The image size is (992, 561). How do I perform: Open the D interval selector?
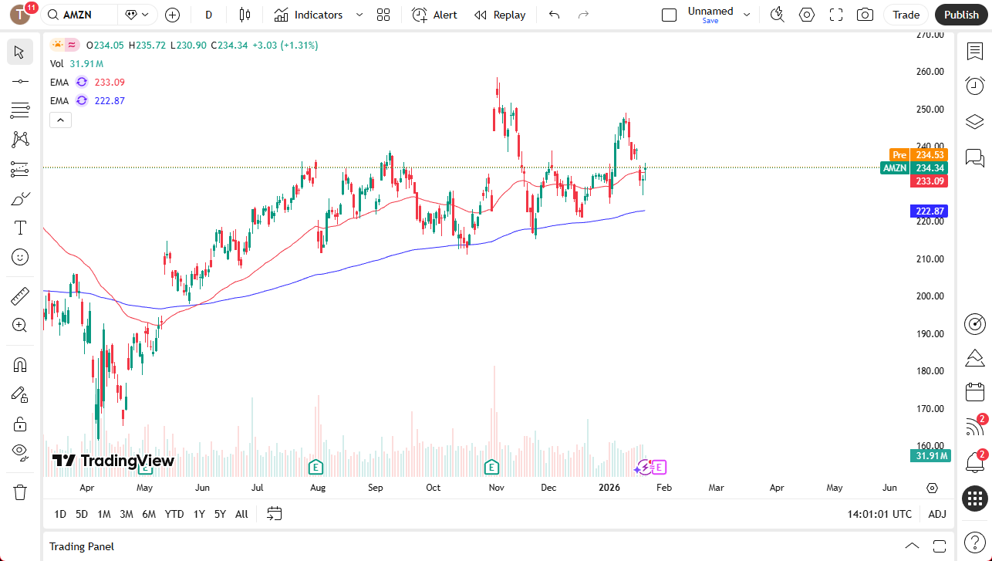click(209, 15)
